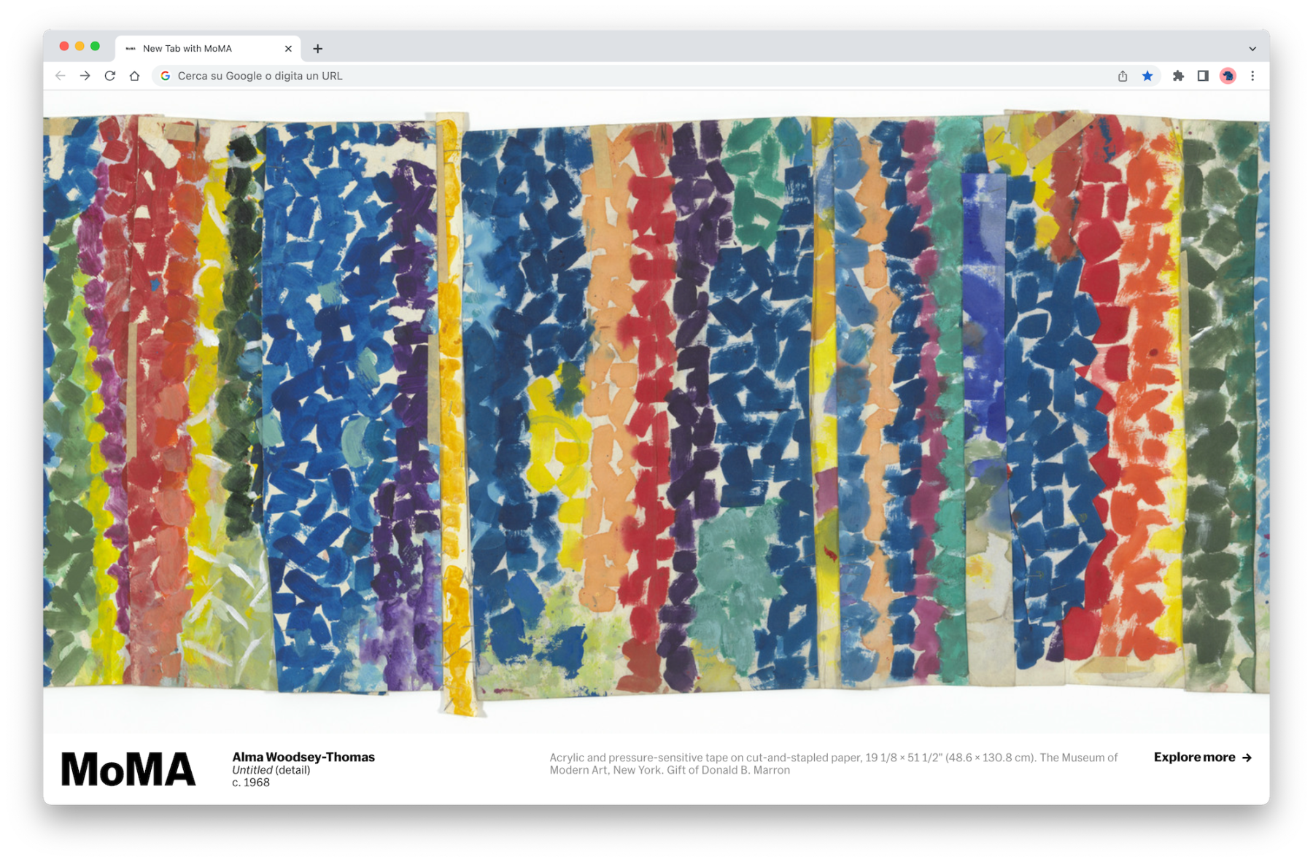
Task: Toggle the blue bookmark star
Action: 1147,76
